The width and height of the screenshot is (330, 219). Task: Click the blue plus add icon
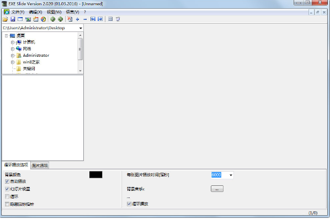point(77,19)
